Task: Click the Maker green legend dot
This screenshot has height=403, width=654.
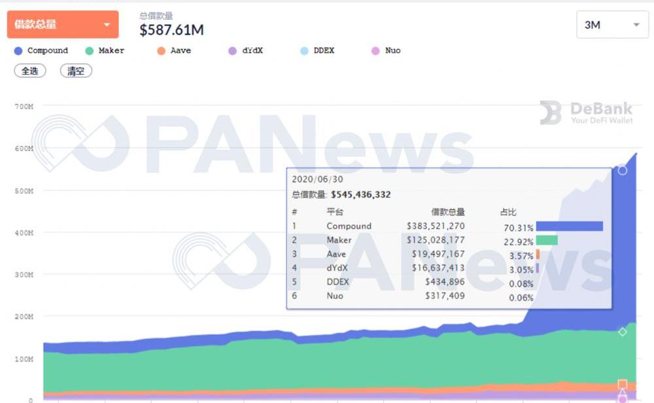Action: 90,50
